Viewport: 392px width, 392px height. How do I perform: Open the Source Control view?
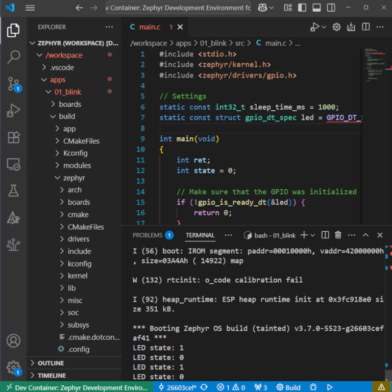pyautogui.click(x=13, y=84)
